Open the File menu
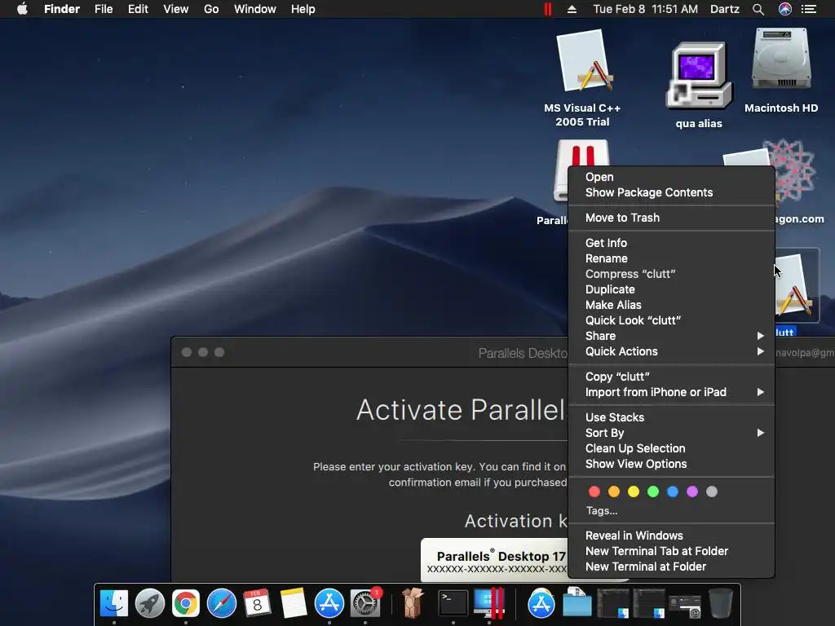835x626 pixels. (x=104, y=9)
